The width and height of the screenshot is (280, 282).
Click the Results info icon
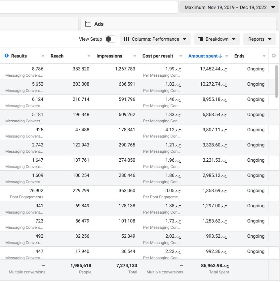click(7, 56)
